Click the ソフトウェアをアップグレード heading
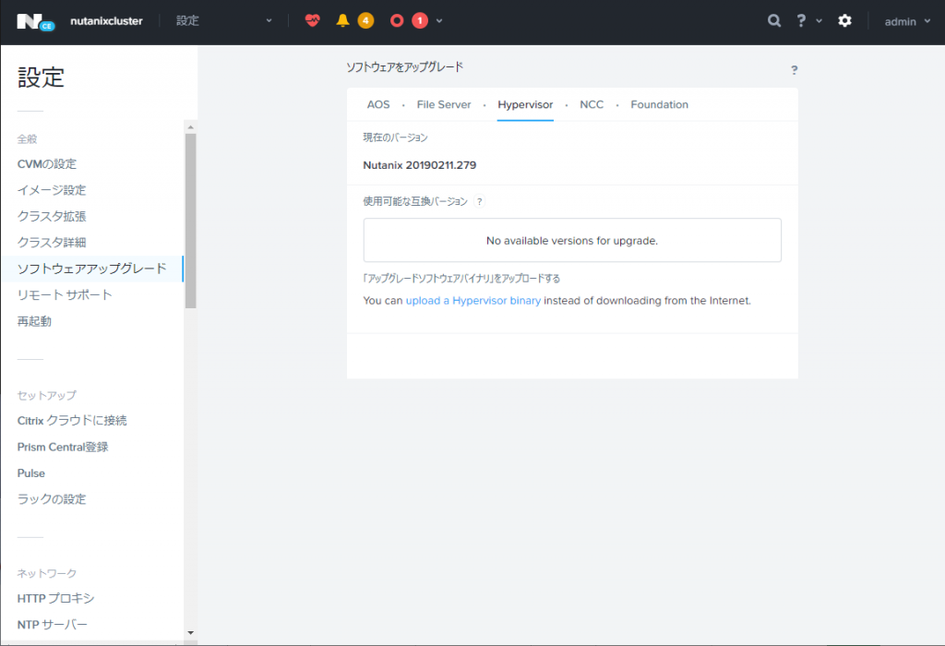The height and width of the screenshot is (646, 945). (x=404, y=66)
